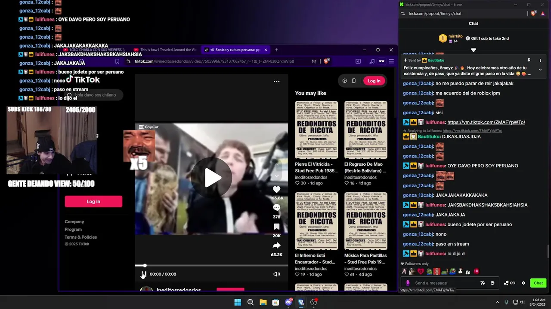Bookmark this TikTok page in the address bar
Screen dimensions: 551x309
point(118,61)
